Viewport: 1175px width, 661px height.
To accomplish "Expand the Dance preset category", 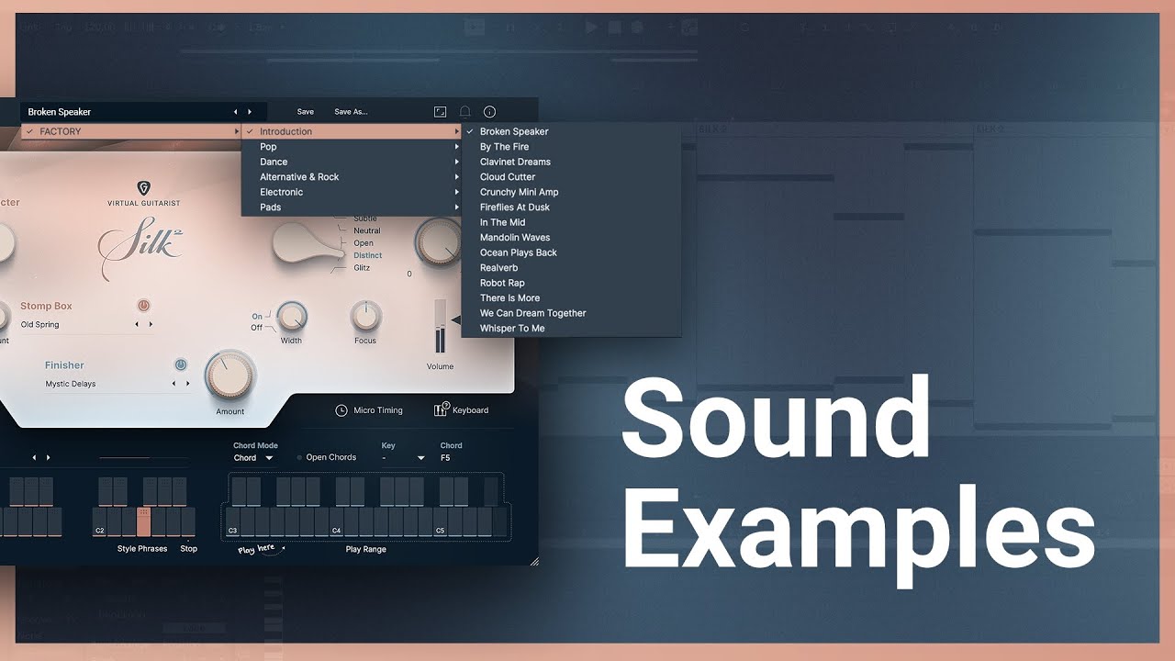I will [x=352, y=162].
